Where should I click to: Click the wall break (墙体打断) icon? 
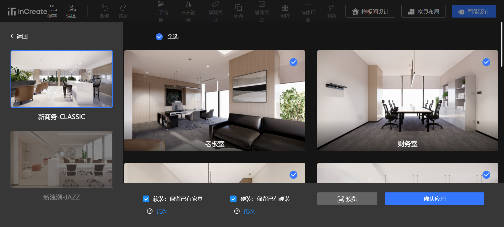point(308,4)
